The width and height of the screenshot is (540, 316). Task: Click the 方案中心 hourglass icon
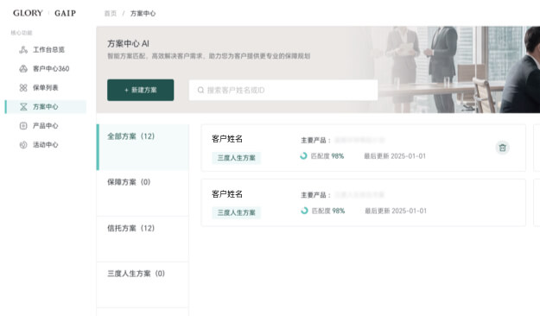coord(23,107)
